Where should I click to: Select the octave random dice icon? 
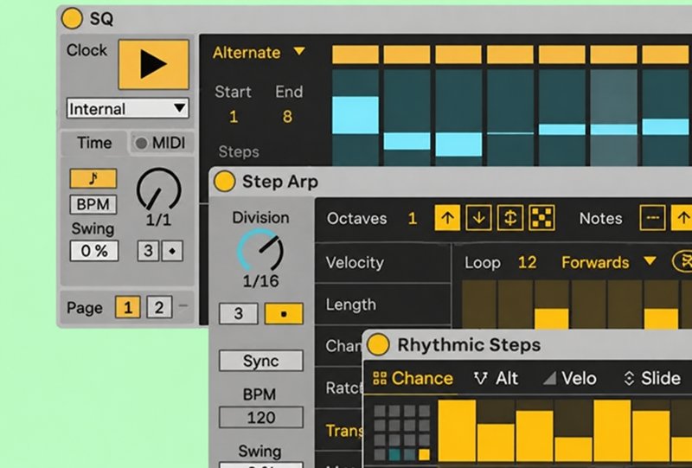pyautogui.click(x=542, y=218)
